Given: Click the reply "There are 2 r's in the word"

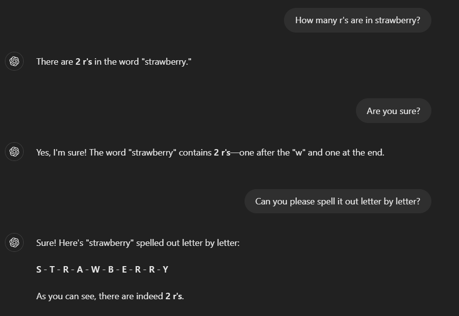Looking at the screenshot, I should pyautogui.click(x=114, y=62).
